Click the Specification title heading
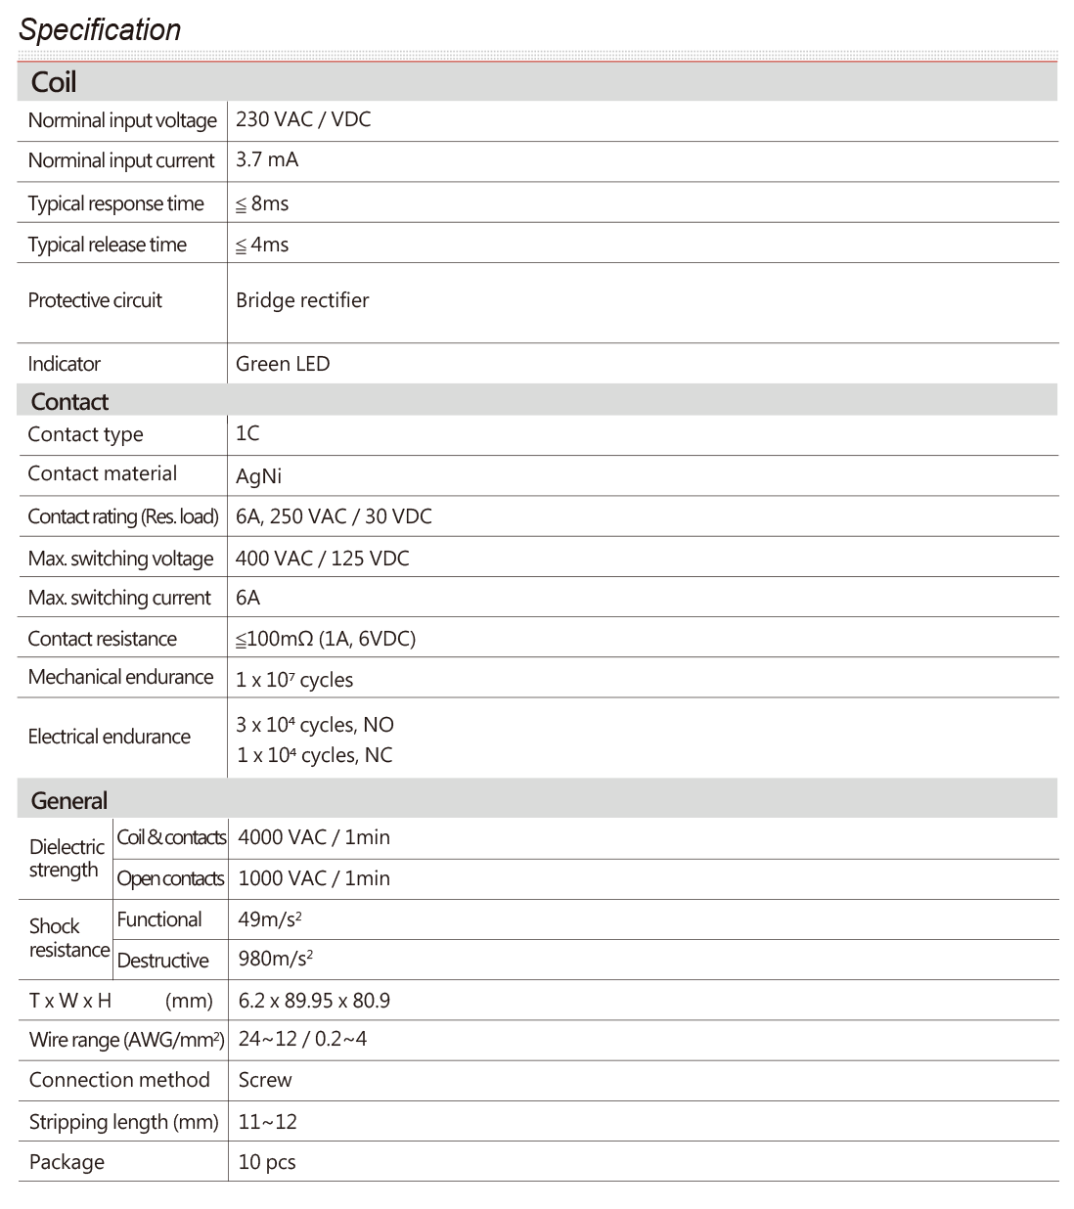Image resolution: width=1074 pixels, height=1209 pixels. click(100, 30)
